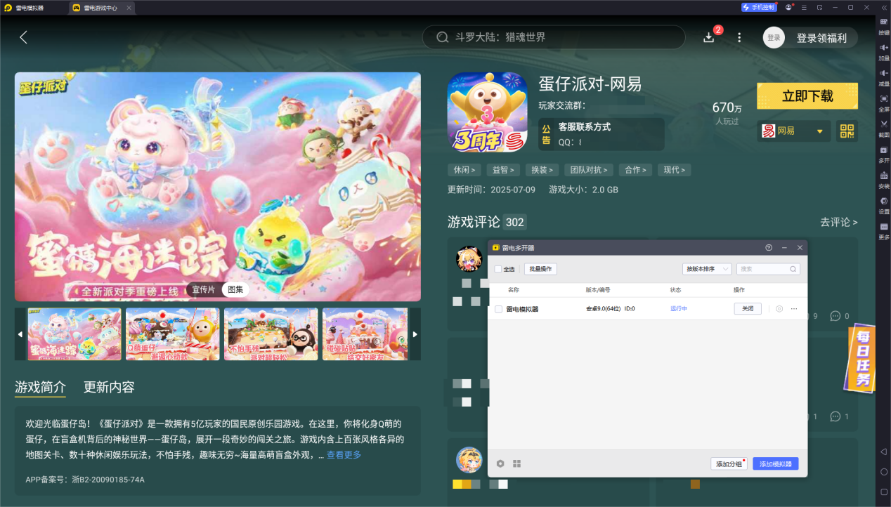Open comments via 去评论 link
The image size is (891, 507).
(838, 222)
